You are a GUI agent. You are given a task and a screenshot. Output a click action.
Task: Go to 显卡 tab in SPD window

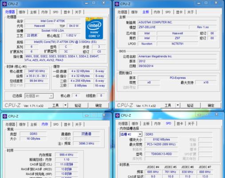pyautogui.click(x=180, y=123)
